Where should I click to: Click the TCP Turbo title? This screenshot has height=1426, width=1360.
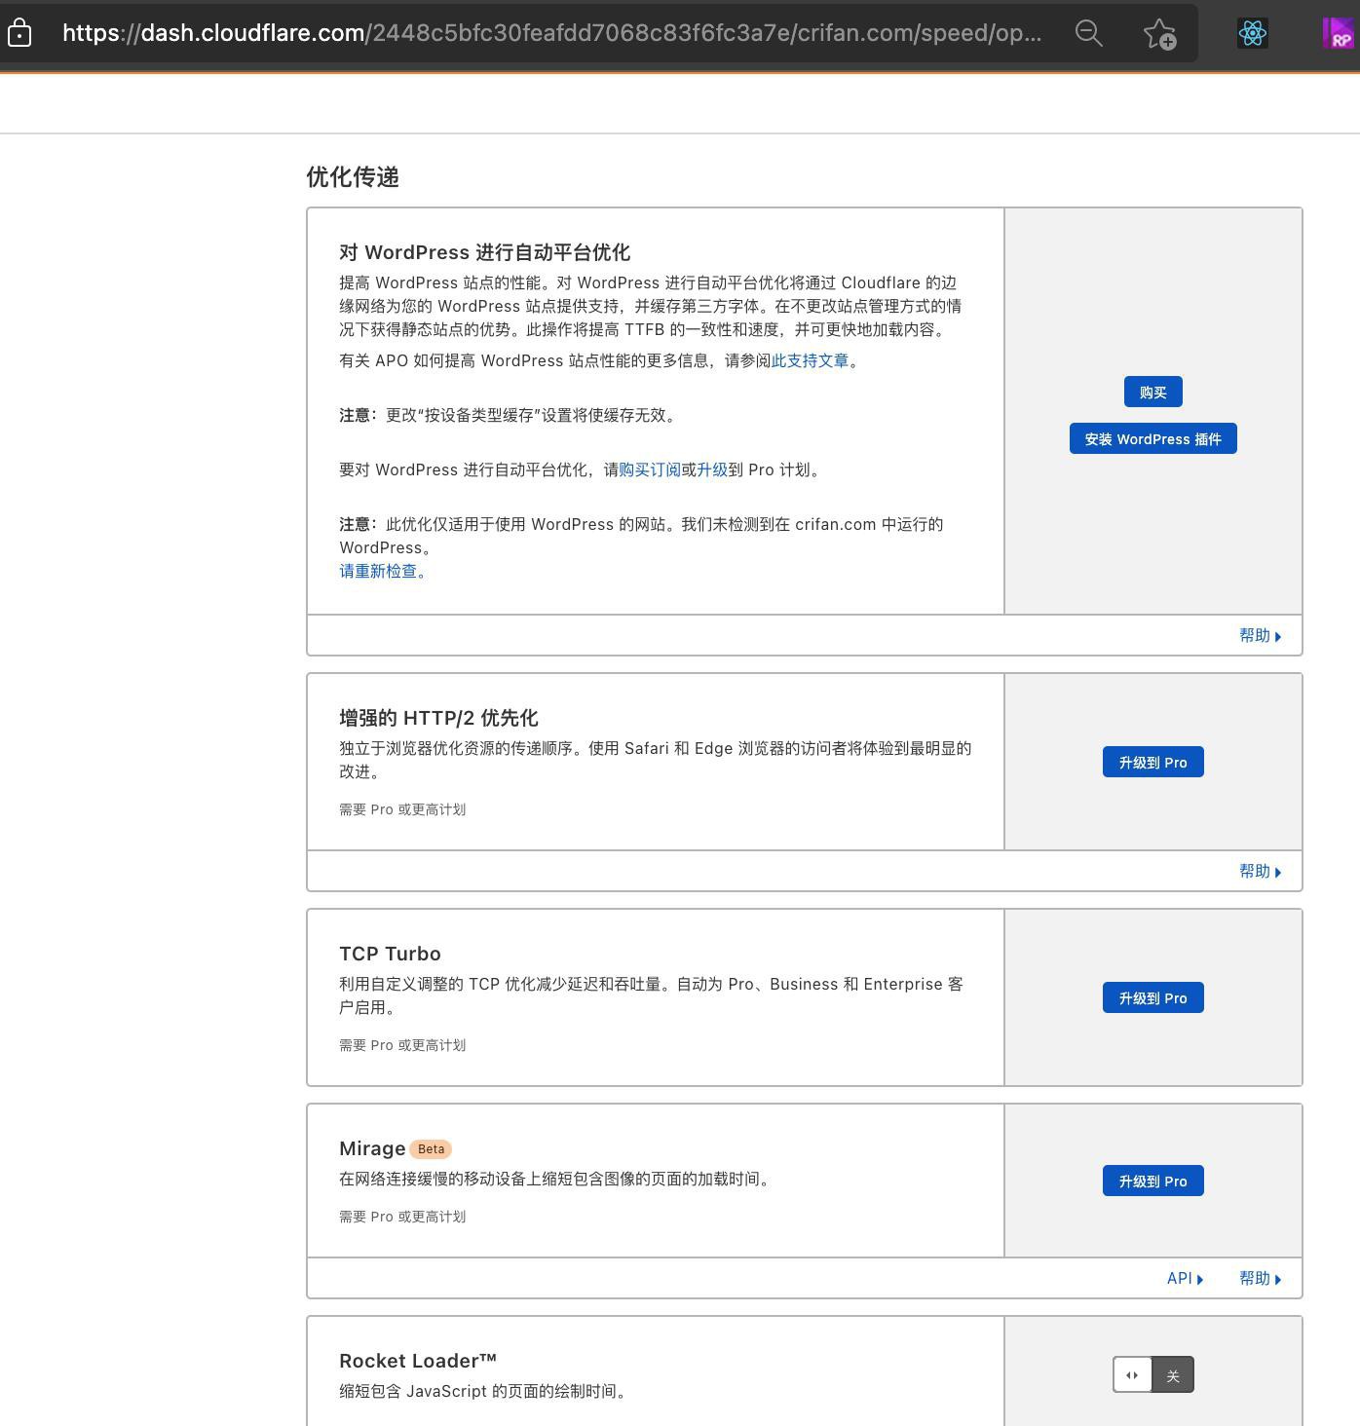(390, 955)
